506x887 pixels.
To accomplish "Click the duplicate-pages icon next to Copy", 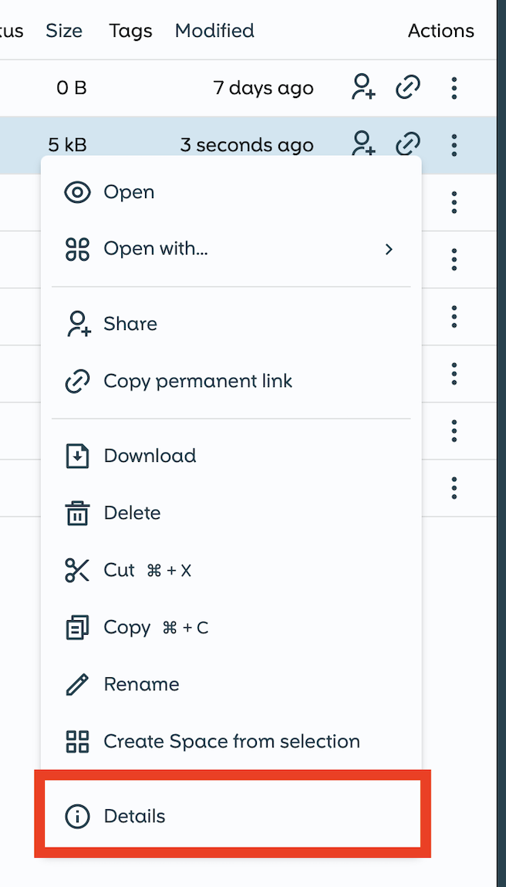I will 77,627.
